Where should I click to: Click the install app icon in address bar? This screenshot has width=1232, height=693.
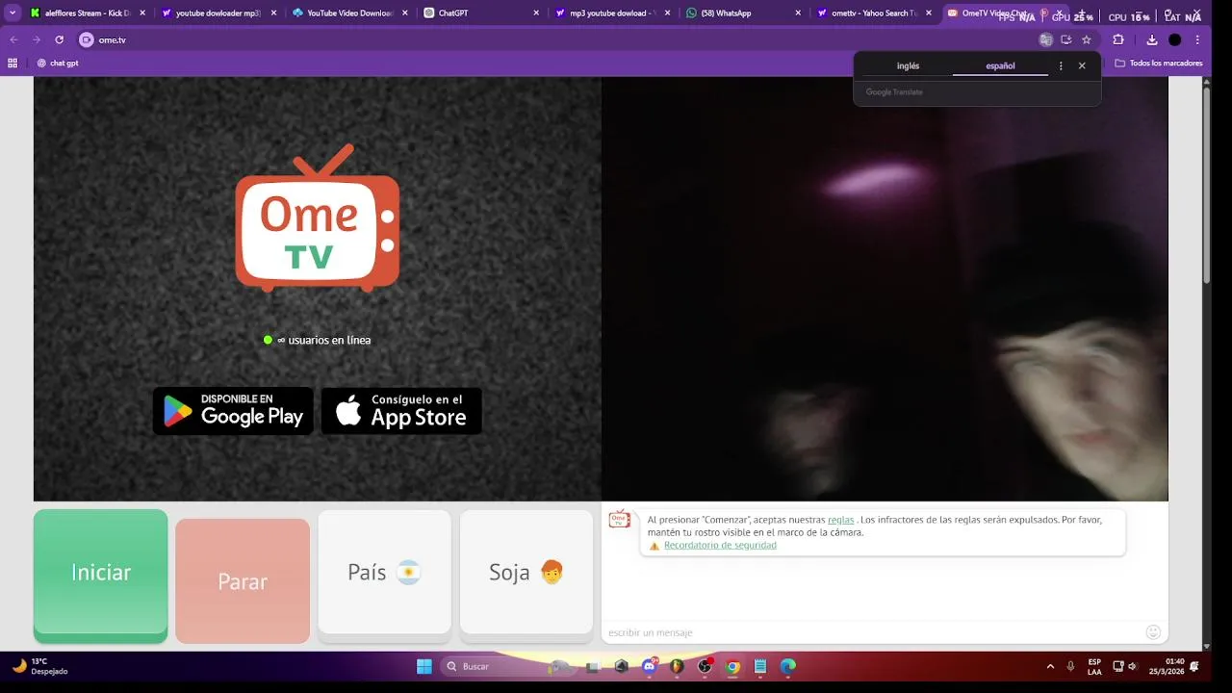click(x=1066, y=39)
